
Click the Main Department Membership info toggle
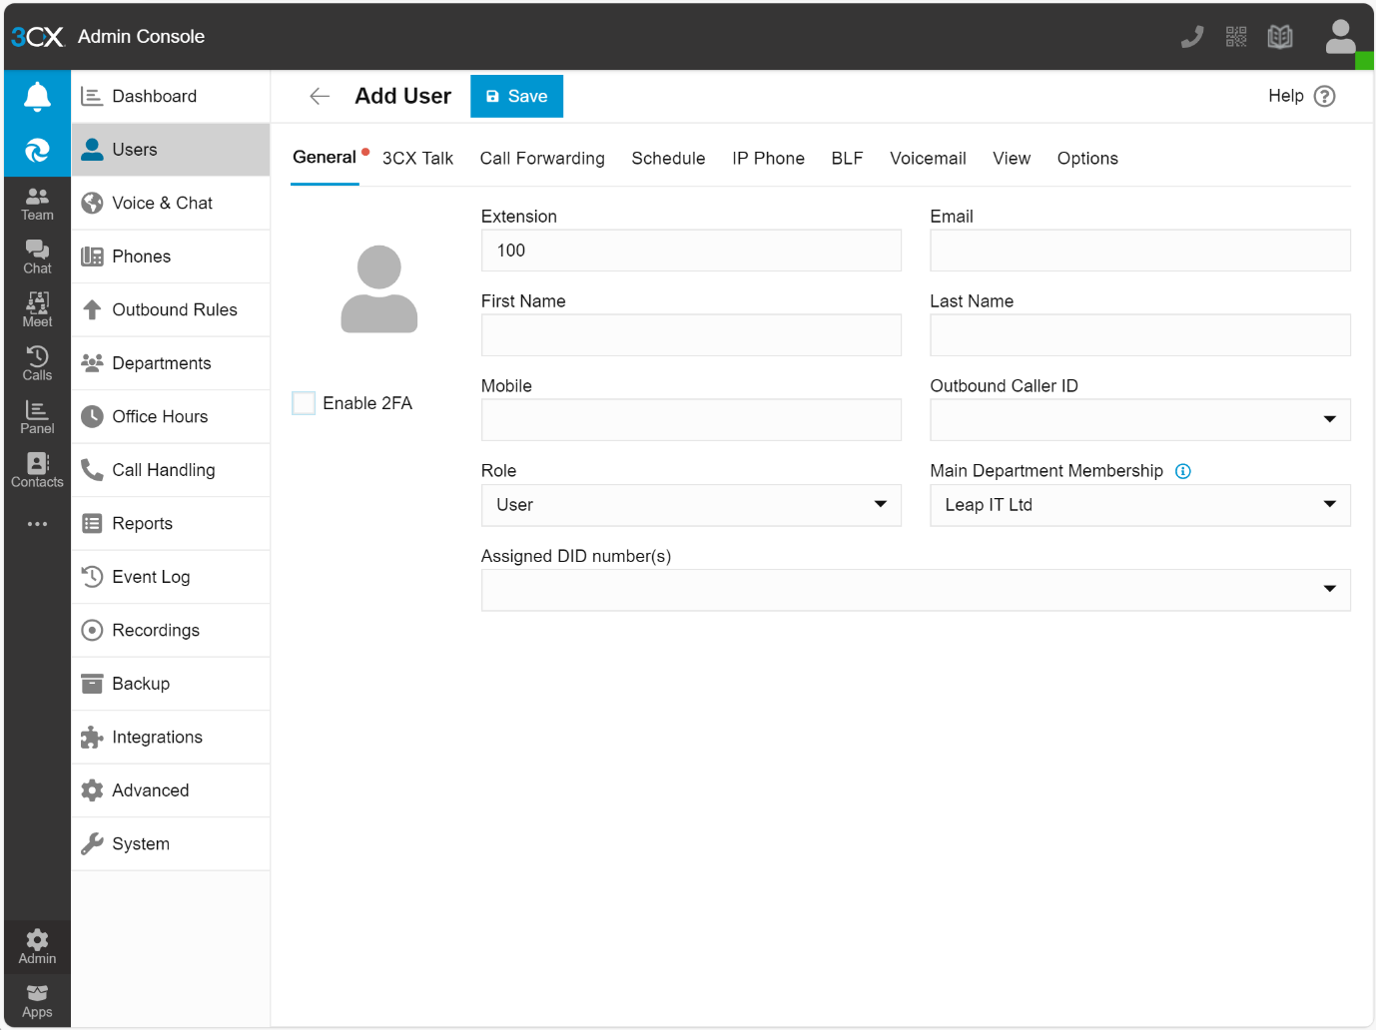click(1183, 471)
